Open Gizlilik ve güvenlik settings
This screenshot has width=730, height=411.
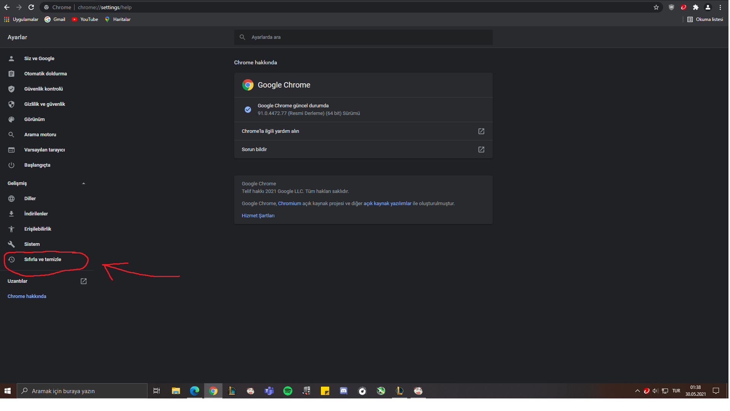44,104
